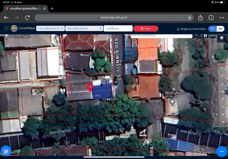Click the LandsMaps logo emblem
Image resolution: width=228 pixels, height=159 pixels.
(x=14, y=28)
